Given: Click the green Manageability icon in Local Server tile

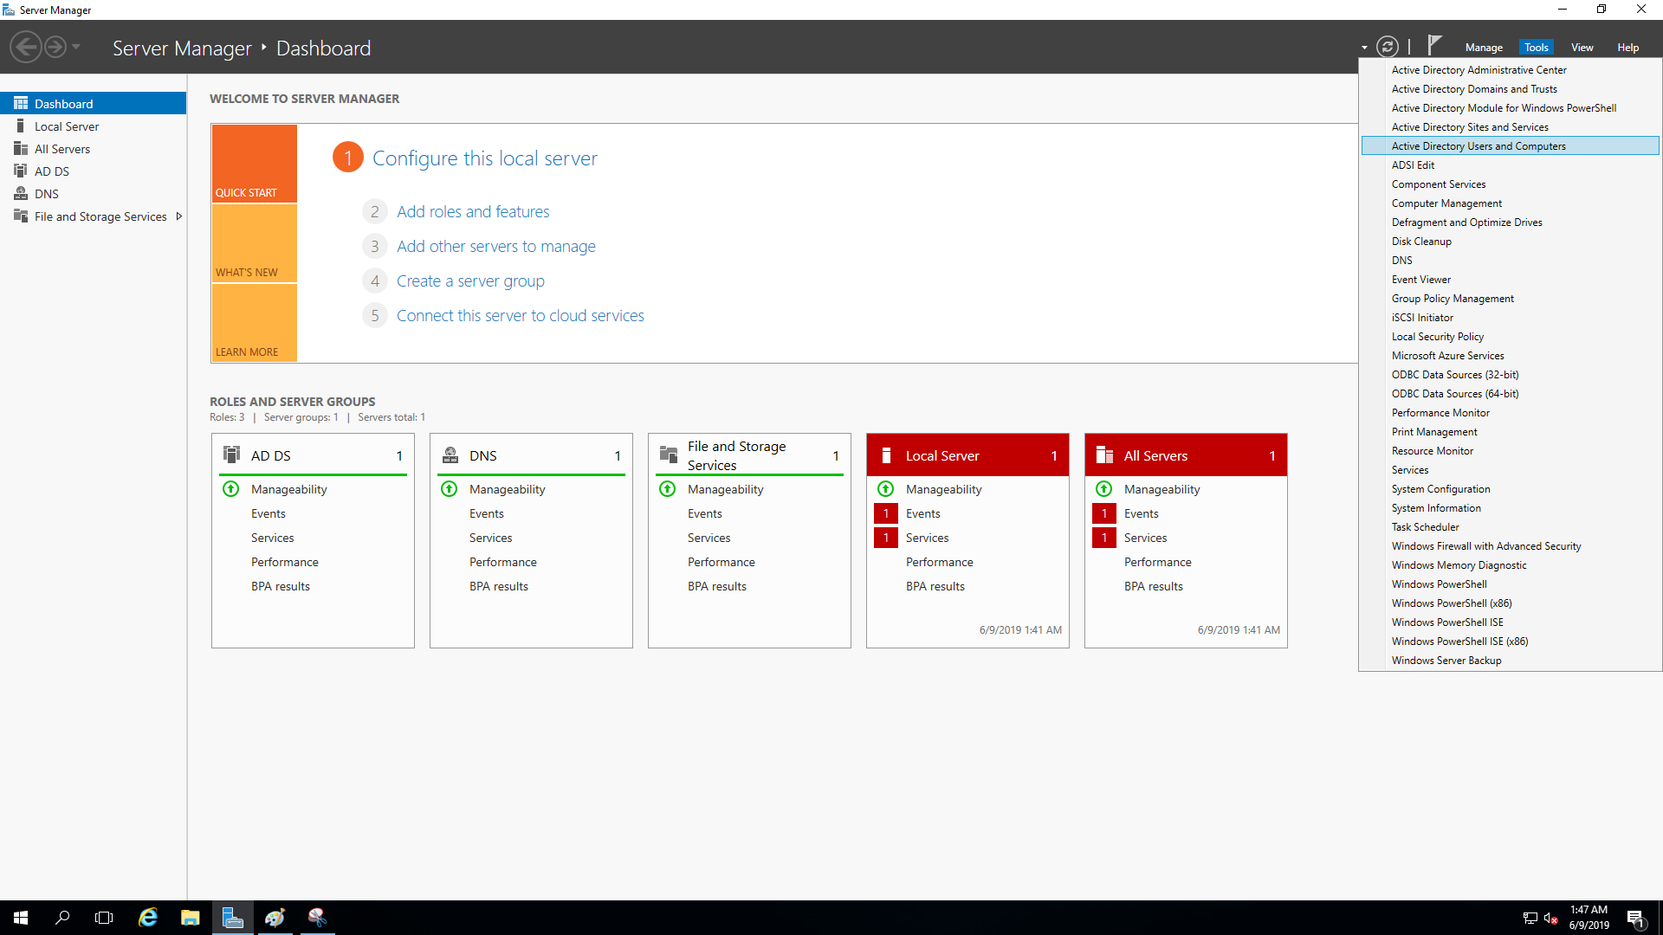Looking at the screenshot, I should coord(885,489).
